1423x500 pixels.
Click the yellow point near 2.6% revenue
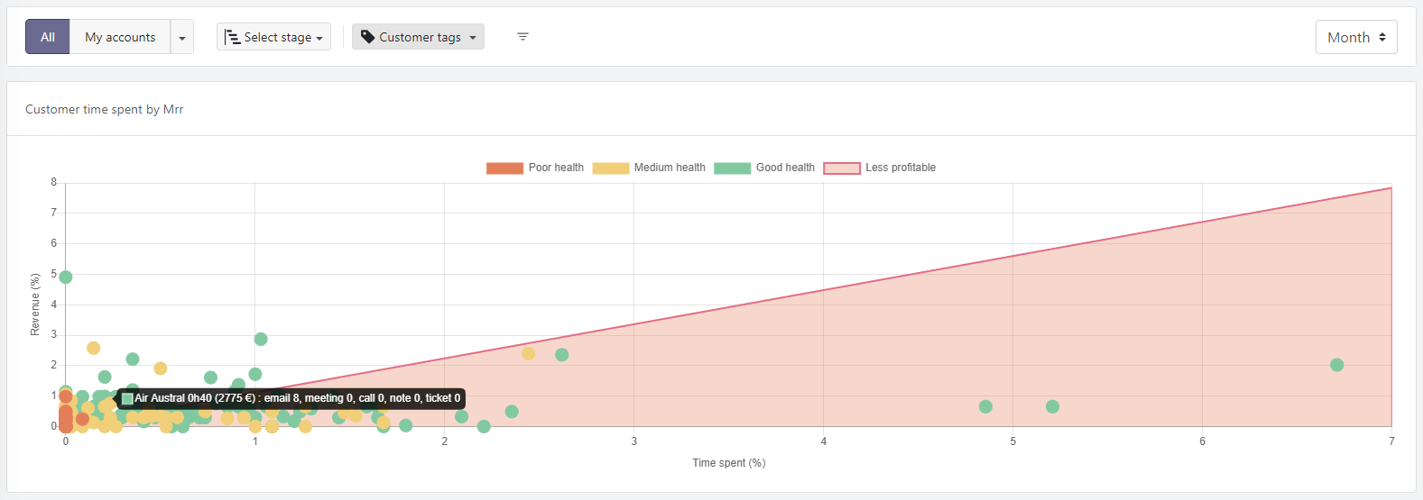pyautogui.click(x=93, y=348)
